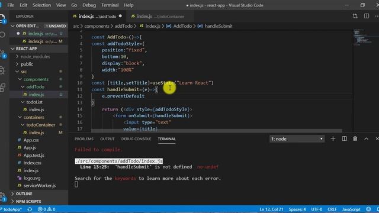This screenshot has height=213, width=379.
Task: Click the feedback smiley in status bar
Action: pos(368,209)
